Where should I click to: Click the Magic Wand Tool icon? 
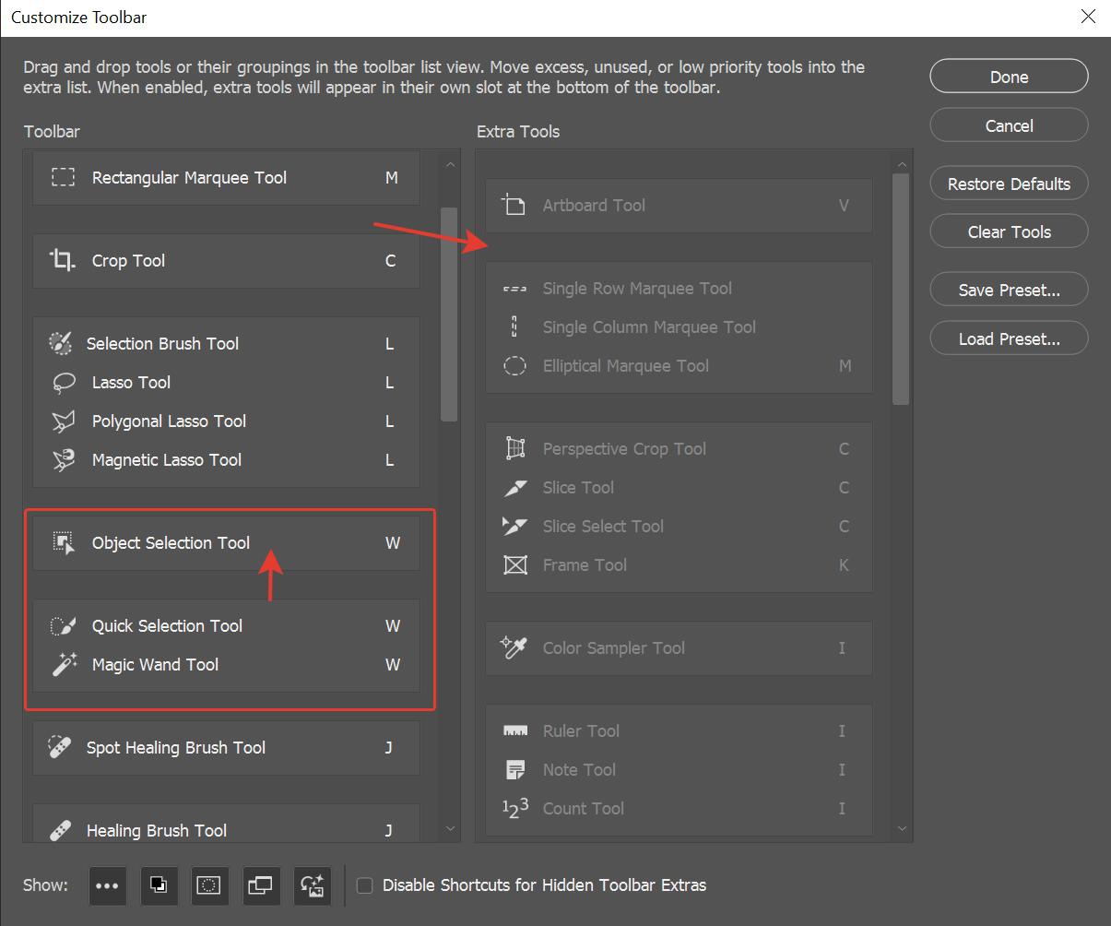(x=63, y=665)
